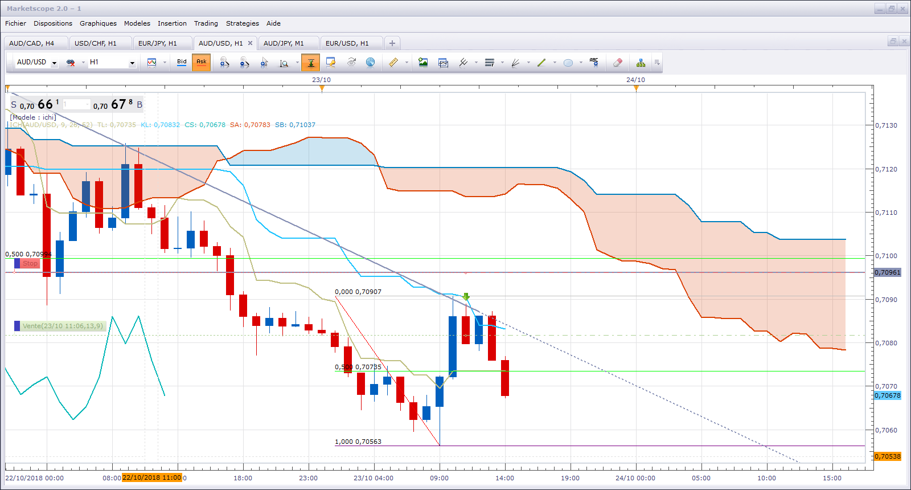
Task: Select the ABC text label tool
Action: [594, 63]
